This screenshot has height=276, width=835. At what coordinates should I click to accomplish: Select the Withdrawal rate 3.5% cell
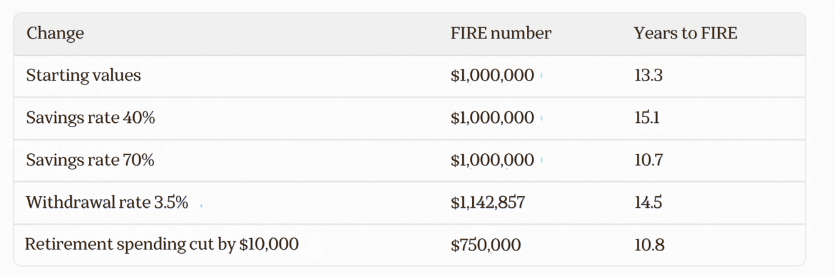[107, 202]
